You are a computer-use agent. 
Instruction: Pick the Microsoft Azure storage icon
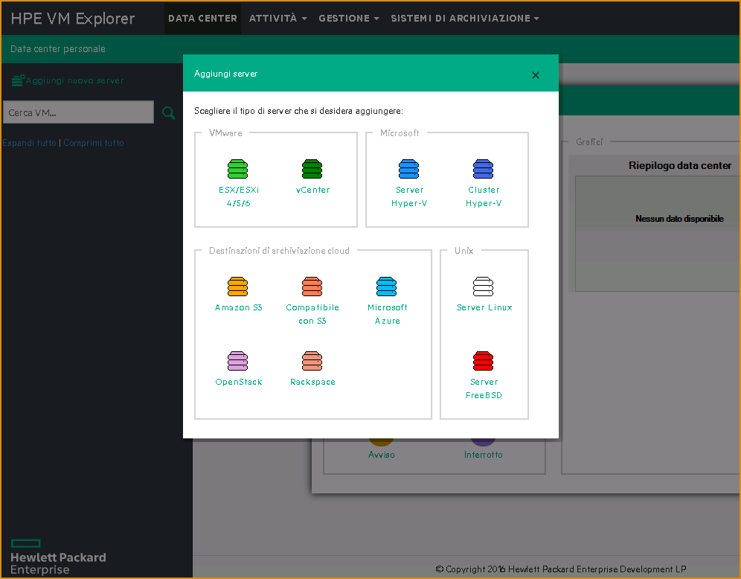coord(387,287)
